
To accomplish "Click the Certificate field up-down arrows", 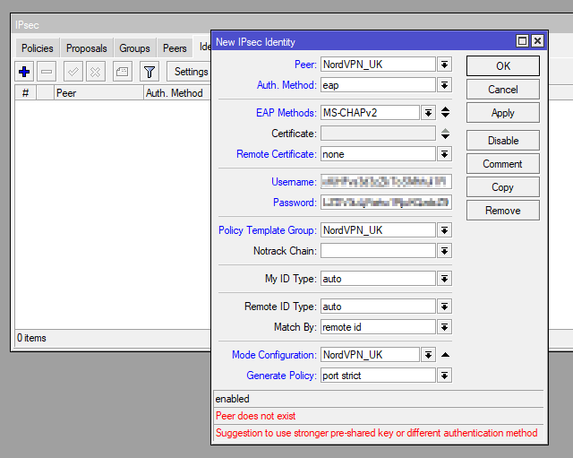I will coord(445,134).
